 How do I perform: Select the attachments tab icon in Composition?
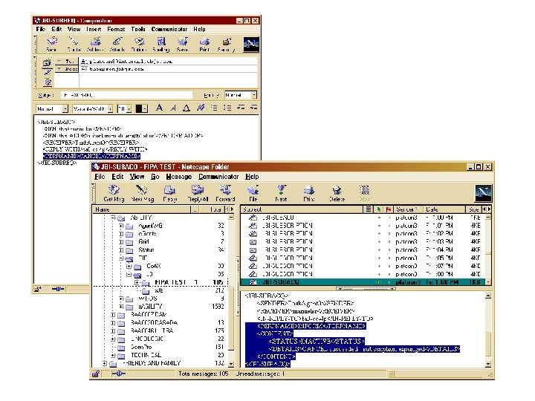(x=48, y=72)
